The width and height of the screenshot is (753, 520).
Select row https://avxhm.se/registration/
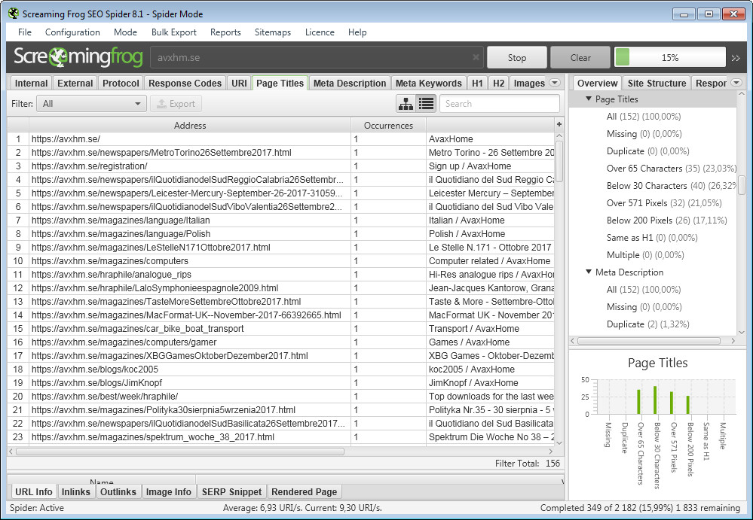tap(281, 166)
